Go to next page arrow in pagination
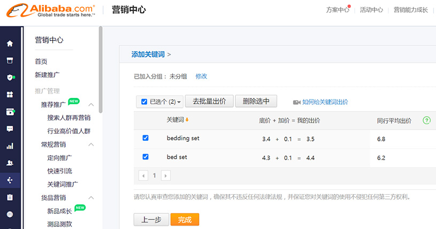Viewport: 436px width, 229px height. (x=166, y=175)
